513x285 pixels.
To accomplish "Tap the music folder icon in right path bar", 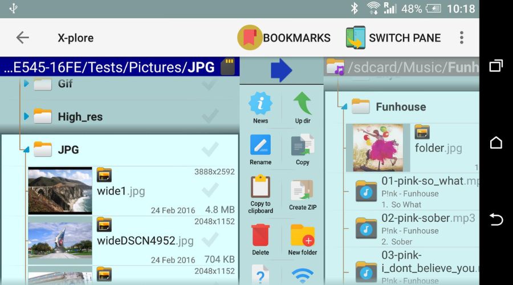I will [335, 67].
